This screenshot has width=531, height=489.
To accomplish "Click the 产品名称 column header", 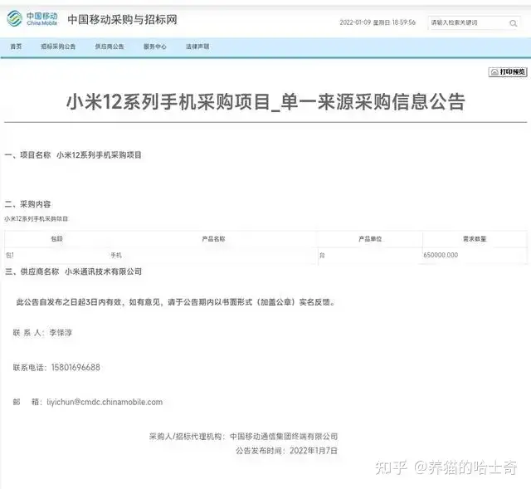I will 213,238.
